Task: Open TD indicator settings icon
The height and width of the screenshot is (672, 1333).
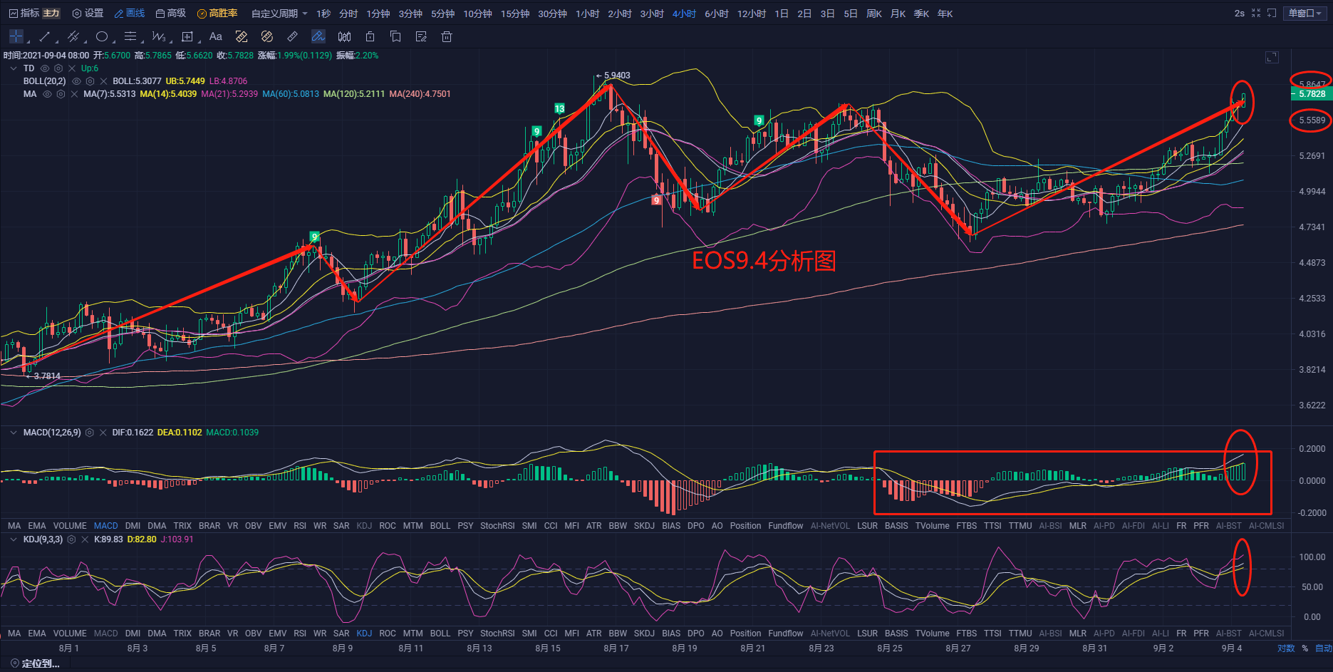Action: [58, 68]
